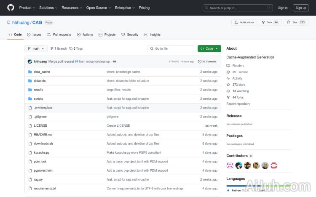The image size is (316, 197).
Task: Click the Sign up button
Action: [x=301, y=8]
